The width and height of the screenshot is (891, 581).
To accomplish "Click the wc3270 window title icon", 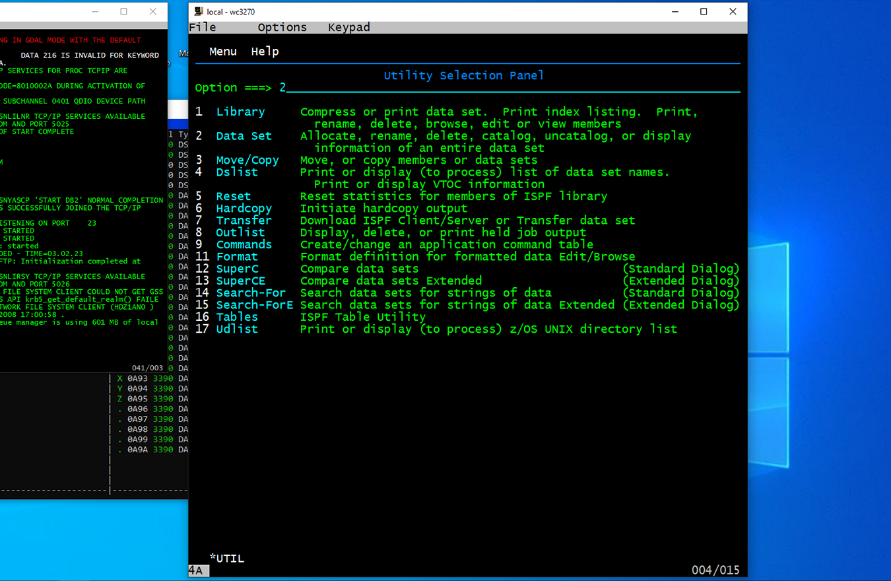I will click(197, 12).
